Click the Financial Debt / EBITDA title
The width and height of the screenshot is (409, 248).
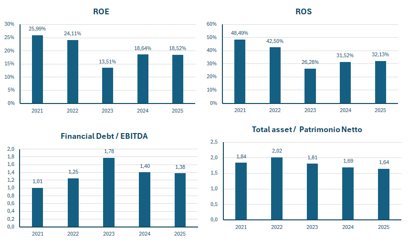pyautogui.click(x=104, y=136)
